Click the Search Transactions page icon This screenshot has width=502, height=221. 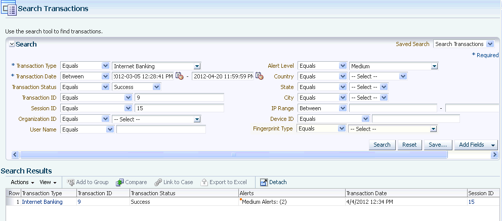click(9, 8)
